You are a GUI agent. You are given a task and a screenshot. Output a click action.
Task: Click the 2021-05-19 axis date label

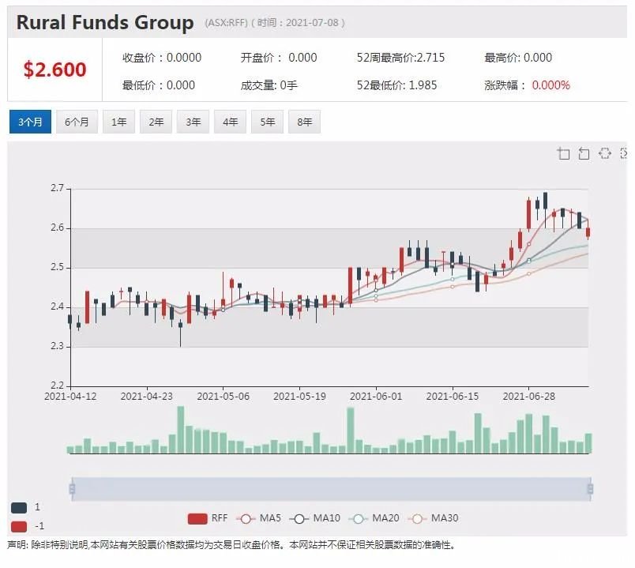point(299,397)
